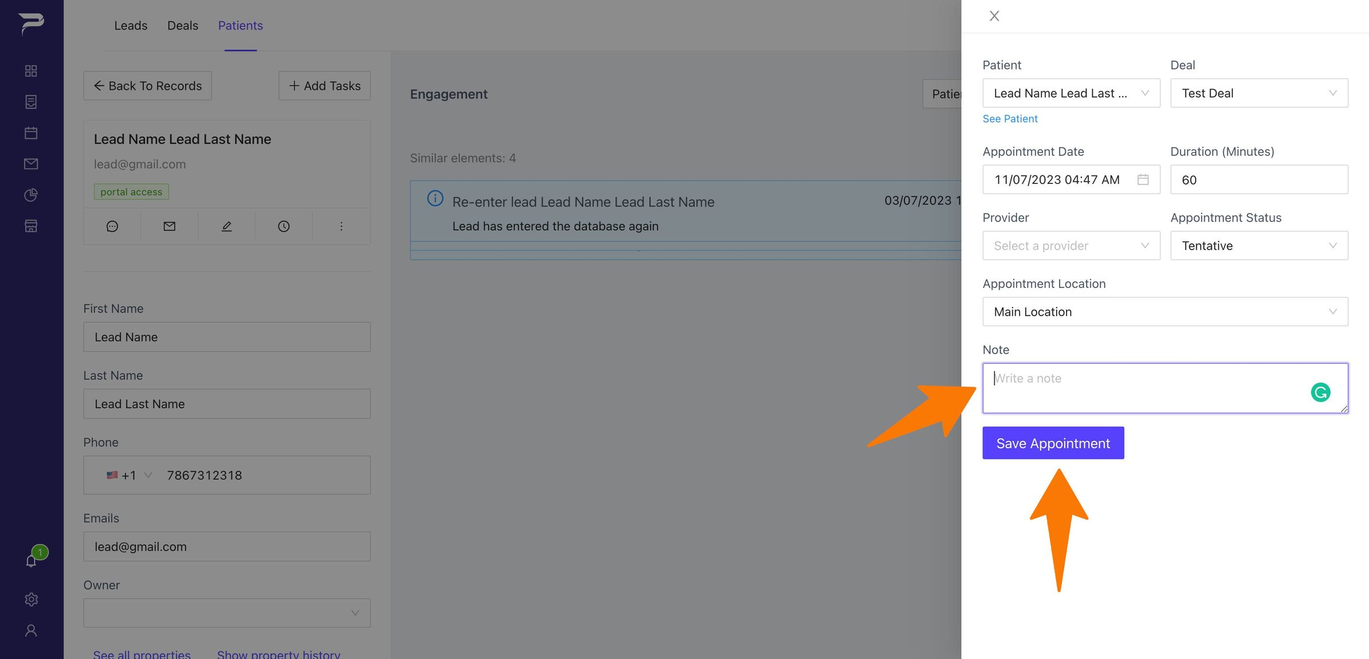Open the three-dot more options menu
The height and width of the screenshot is (659, 1369).
(x=341, y=226)
